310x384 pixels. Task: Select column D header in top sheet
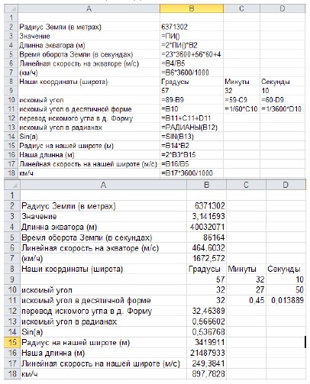pos(283,8)
